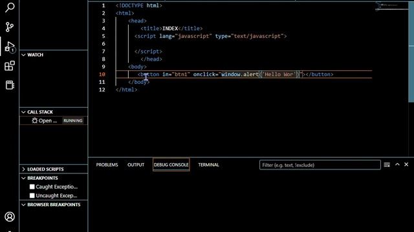Switch to the TERMINAL tab

click(208, 165)
